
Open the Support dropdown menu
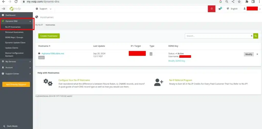point(43,9)
